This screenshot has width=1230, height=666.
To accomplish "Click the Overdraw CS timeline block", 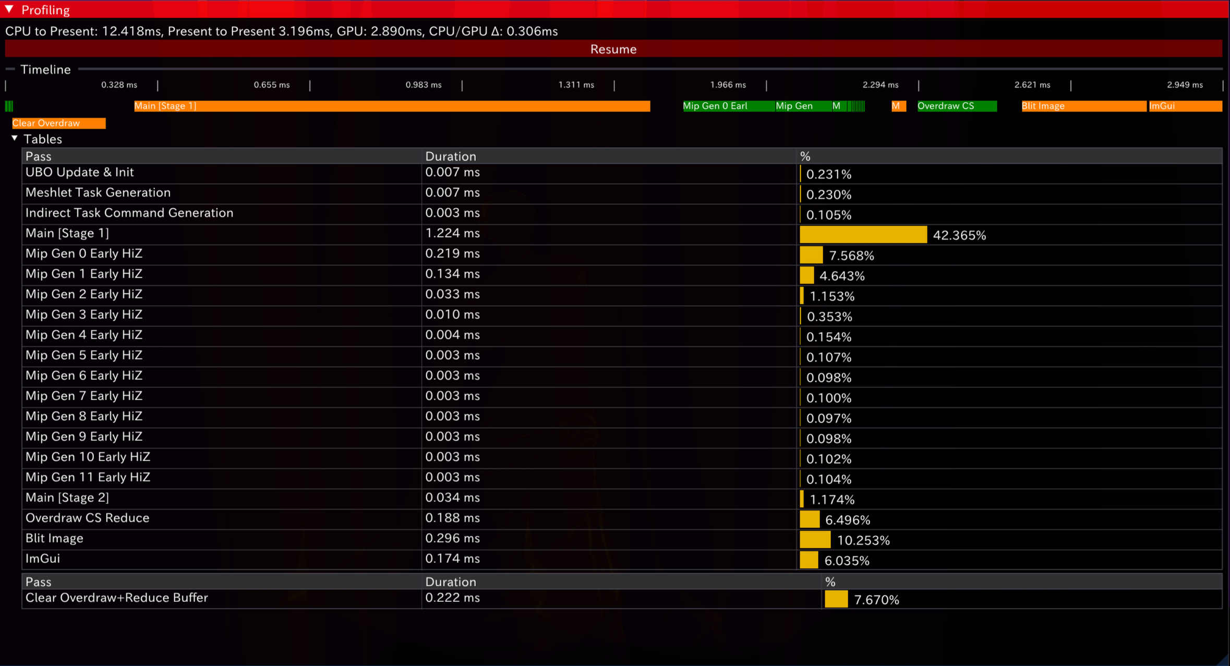I will (x=957, y=106).
